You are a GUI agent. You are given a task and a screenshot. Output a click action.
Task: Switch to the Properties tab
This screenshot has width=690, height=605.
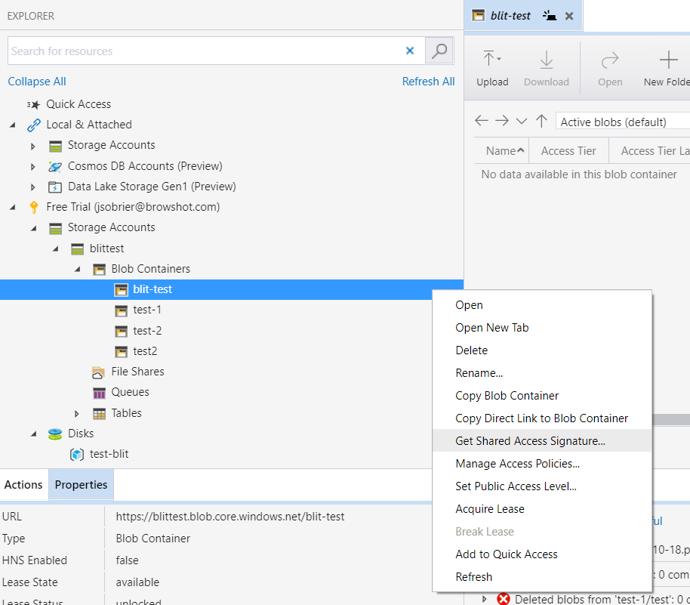(81, 485)
